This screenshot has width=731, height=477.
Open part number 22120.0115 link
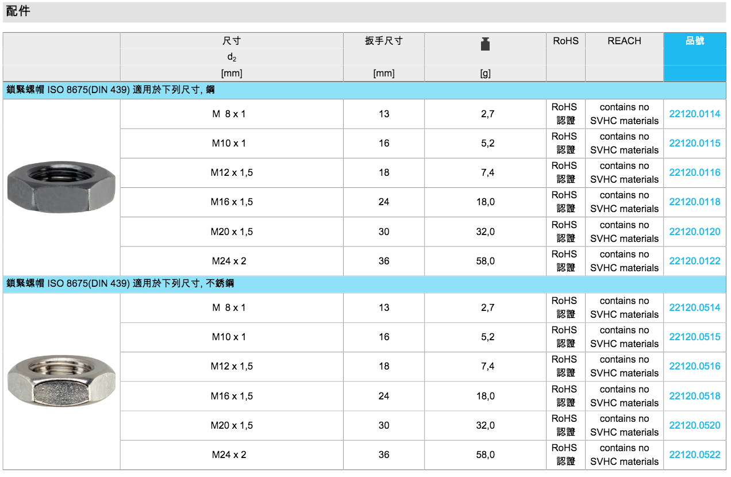coord(694,143)
